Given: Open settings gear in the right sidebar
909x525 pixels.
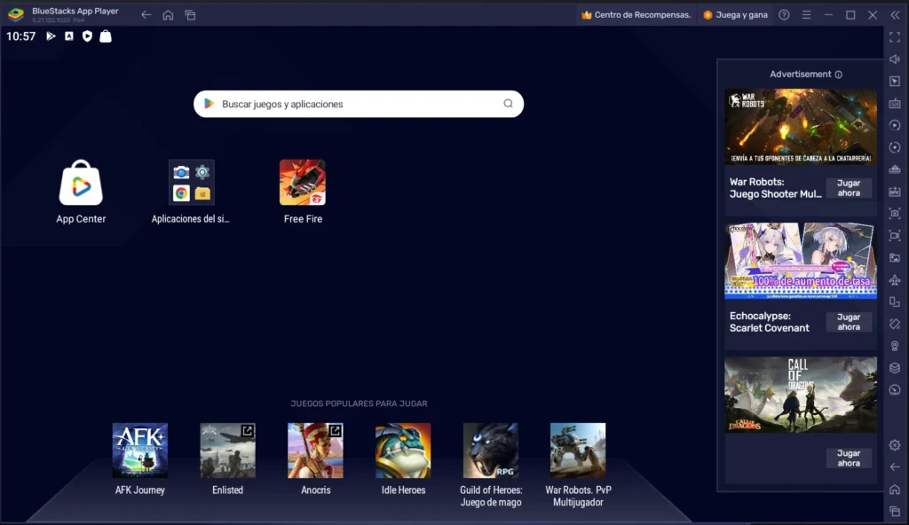Looking at the screenshot, I should point(894,445).
